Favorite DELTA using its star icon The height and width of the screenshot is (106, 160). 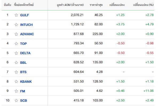coord(16,53)
